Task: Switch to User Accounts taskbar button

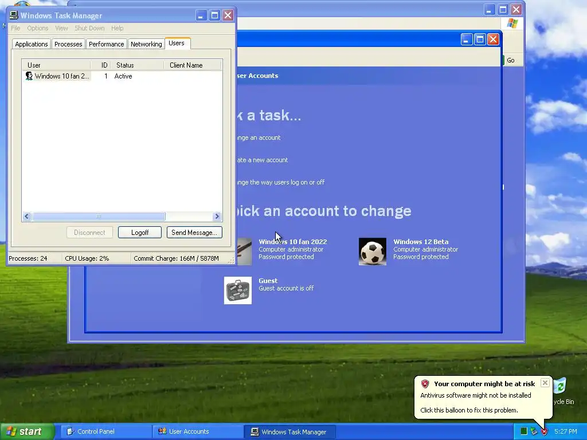Action: (198, 431)
